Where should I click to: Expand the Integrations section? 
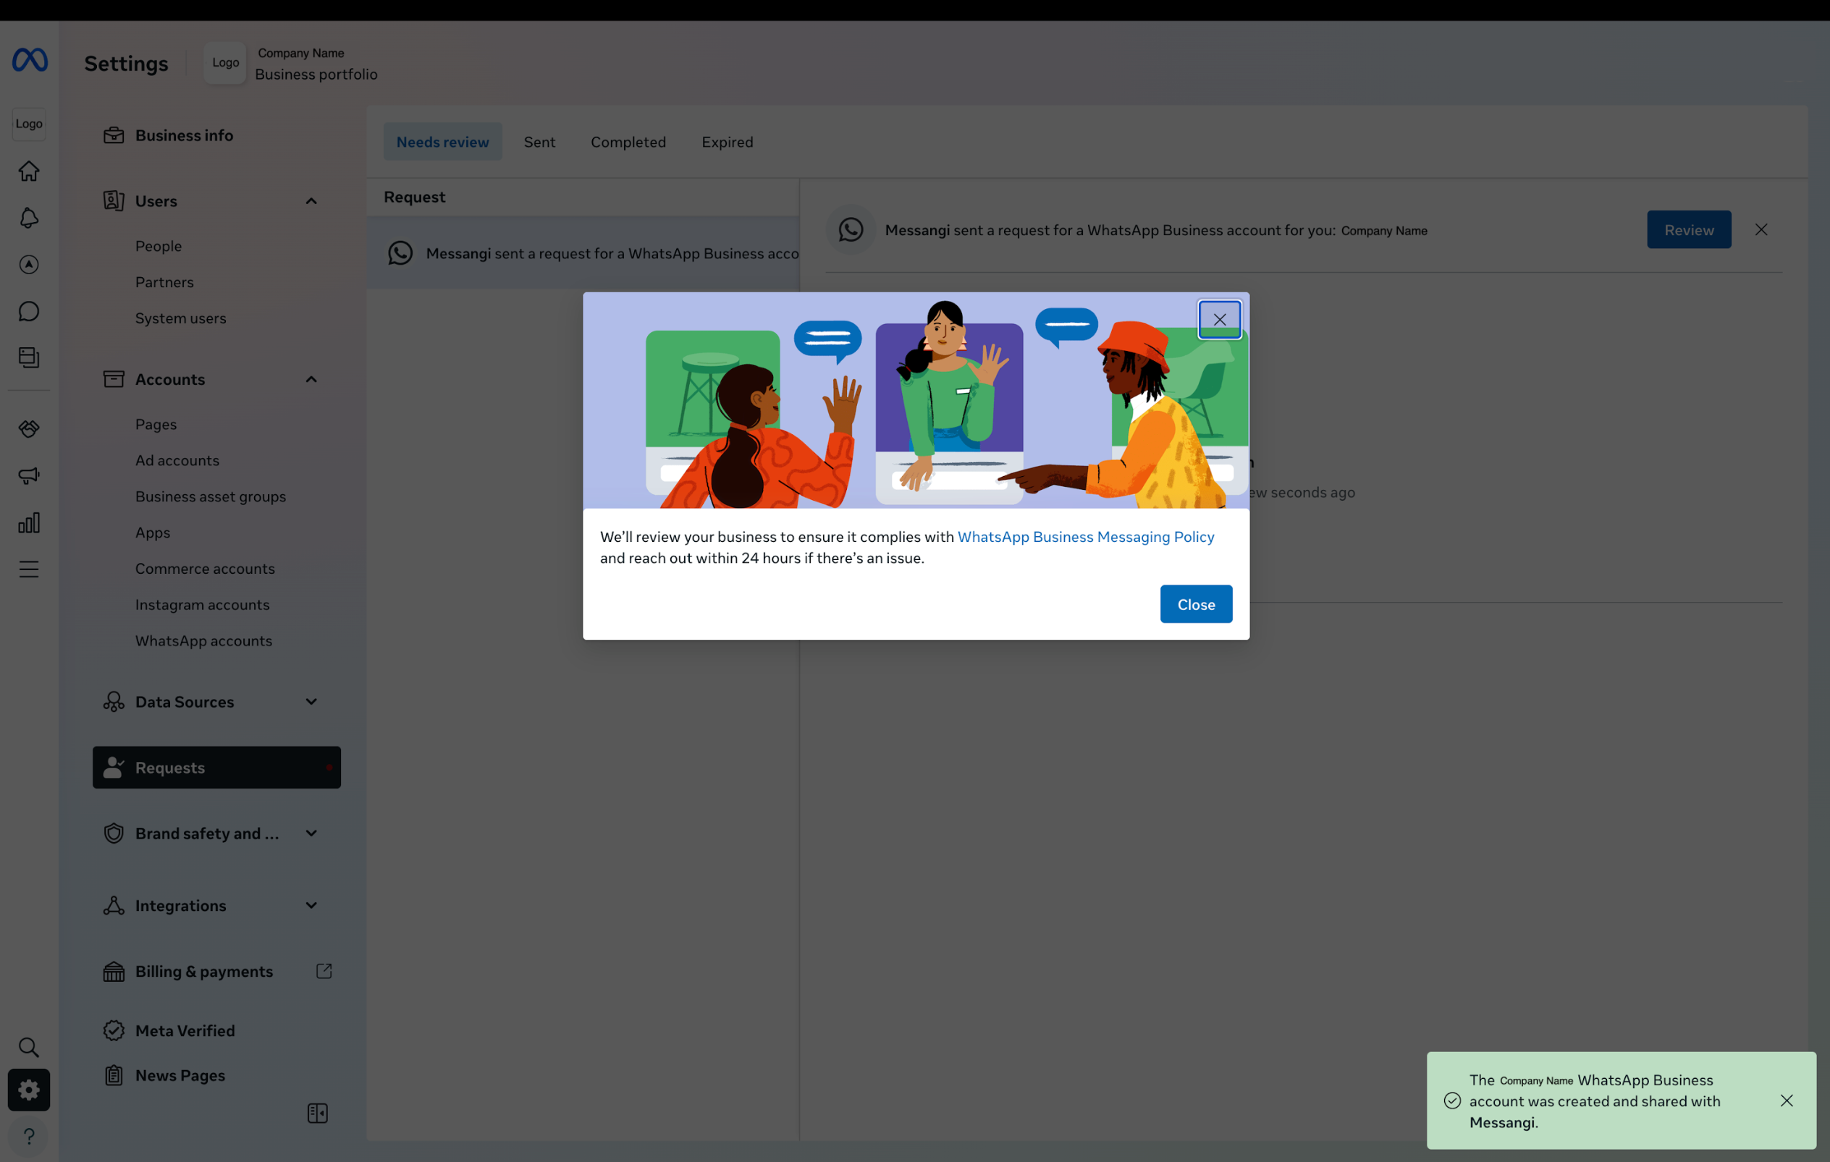(311, 905)
